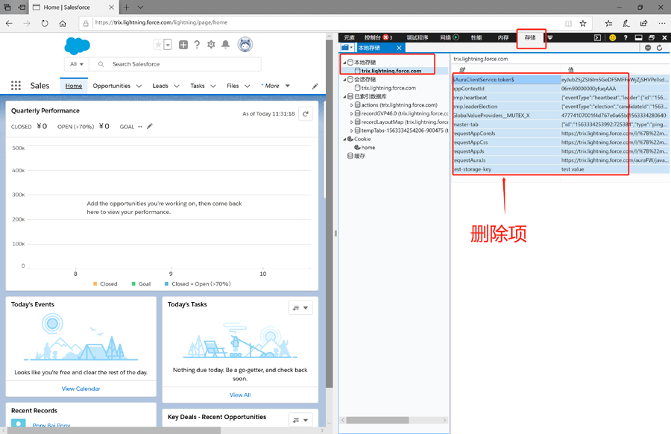Screen dimensions: 671x434
Task: Open the Salesforce Setup gear menu
Action: (211, 45)
